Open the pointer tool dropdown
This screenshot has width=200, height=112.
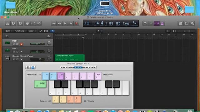pos(99,31)
